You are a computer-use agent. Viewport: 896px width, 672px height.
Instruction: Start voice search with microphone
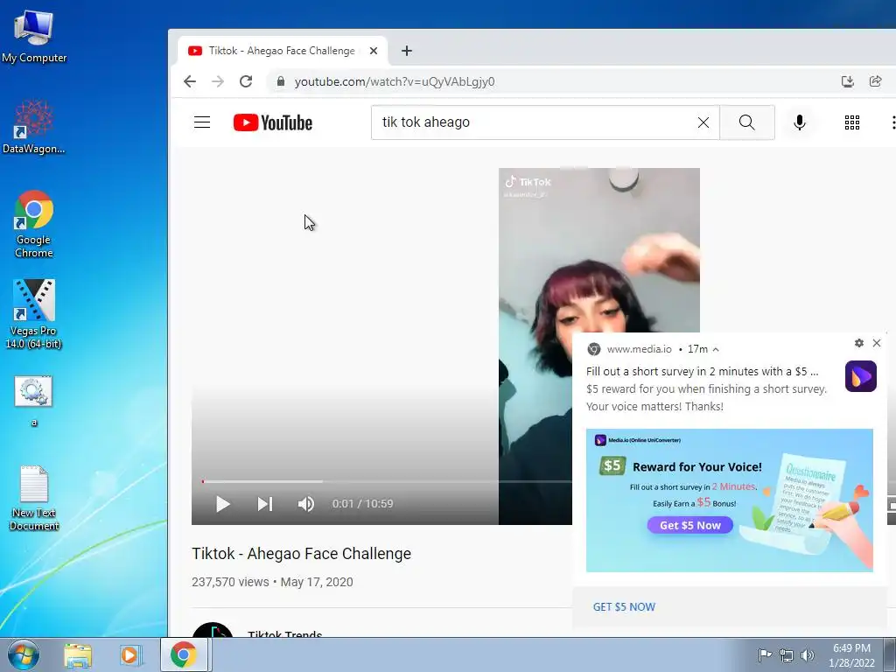pyautogui.click(x=800, y=122)
